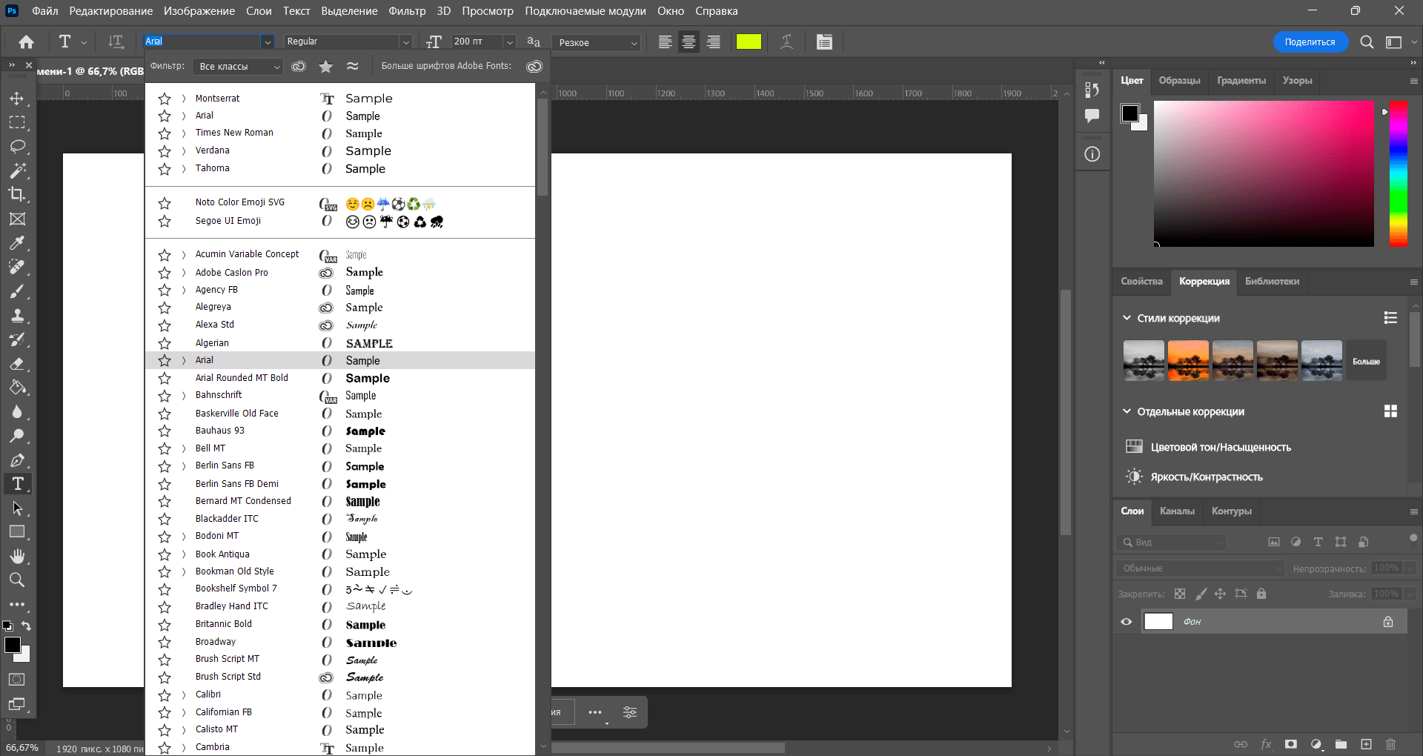Viewport: 1423px width, 756px height.
Task: Open the Comments panel icon
Action: click(1092, 116)
